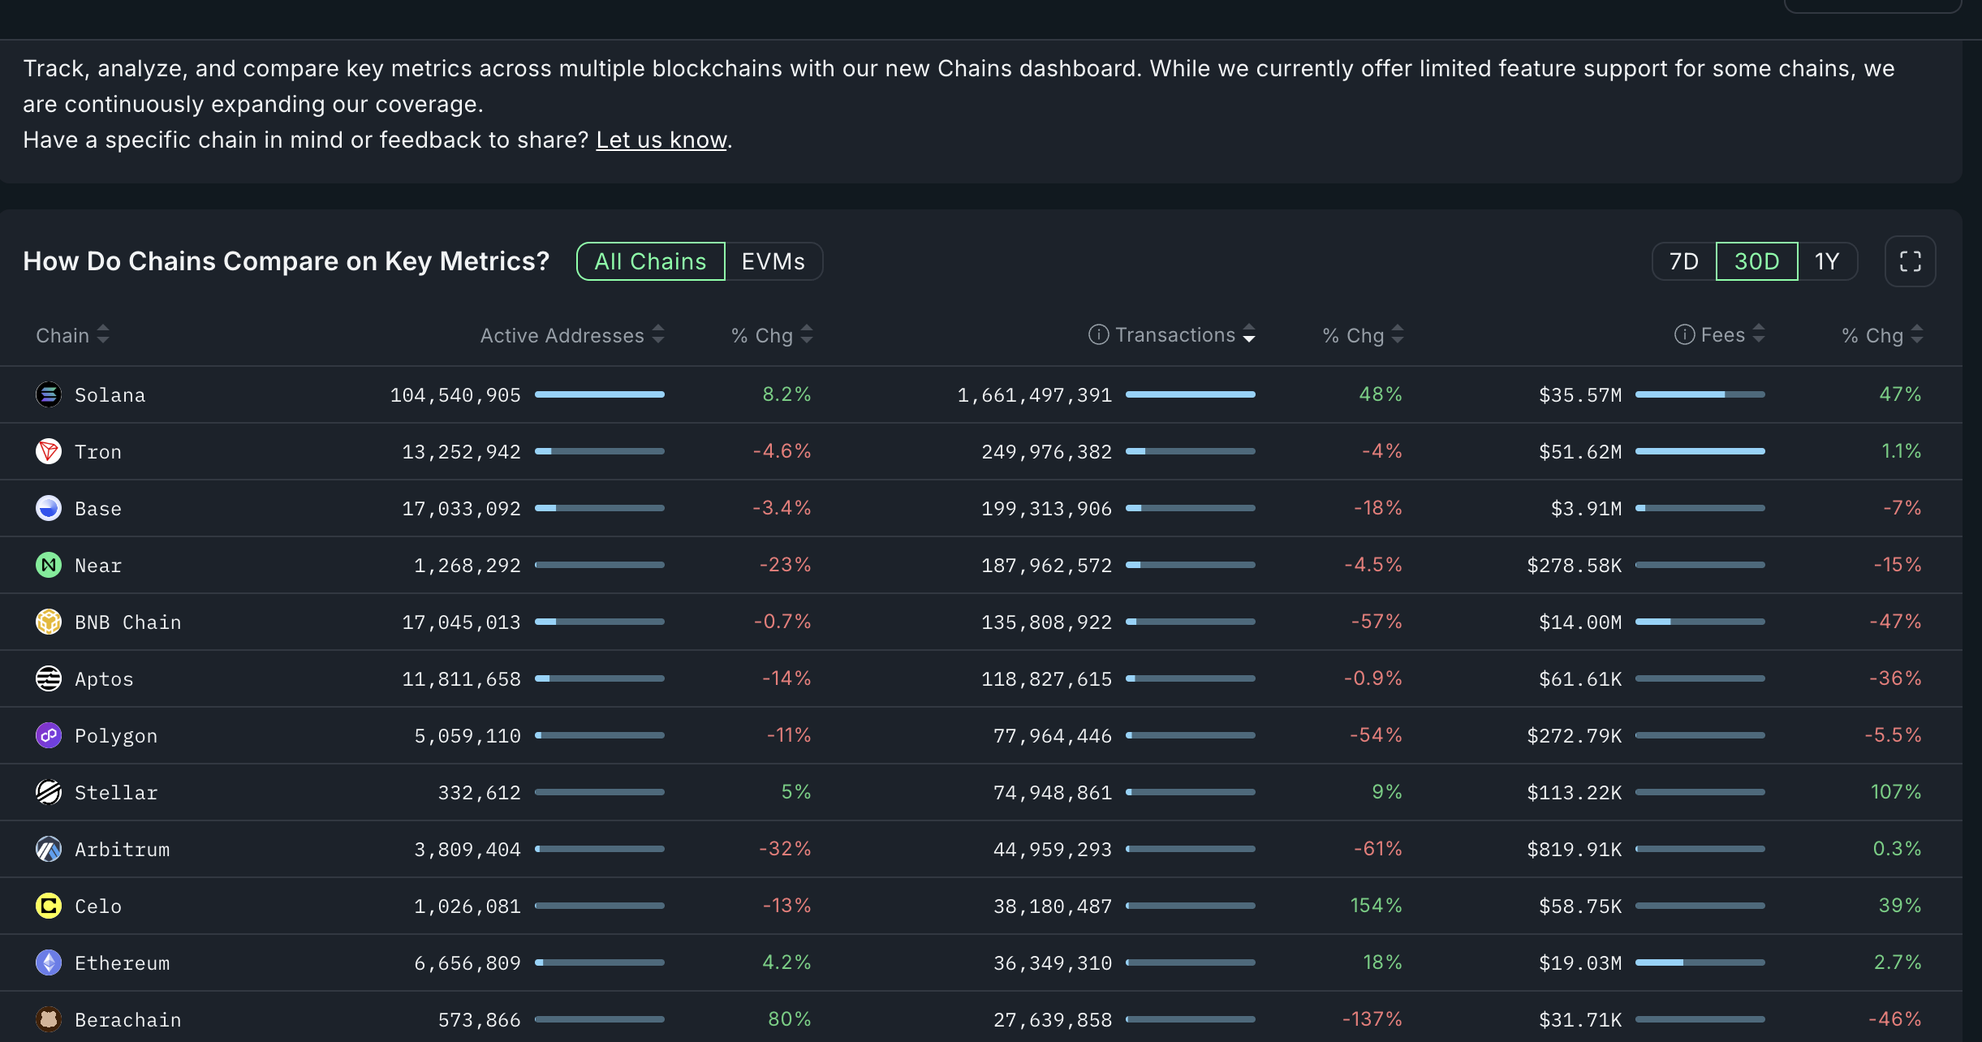Viewport: 1982px width, 1042px height.
Task: Click Solana's transactions value 1,661,497,391
Action: tap(1035, 395)
